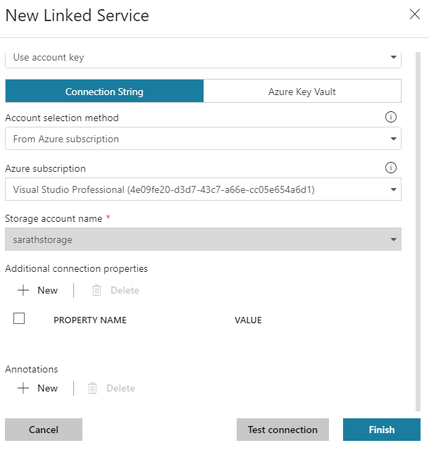Switch to the Connection String tab
Image resolution: width=429 pixels, height=450 pixels.
click(104, 92)
